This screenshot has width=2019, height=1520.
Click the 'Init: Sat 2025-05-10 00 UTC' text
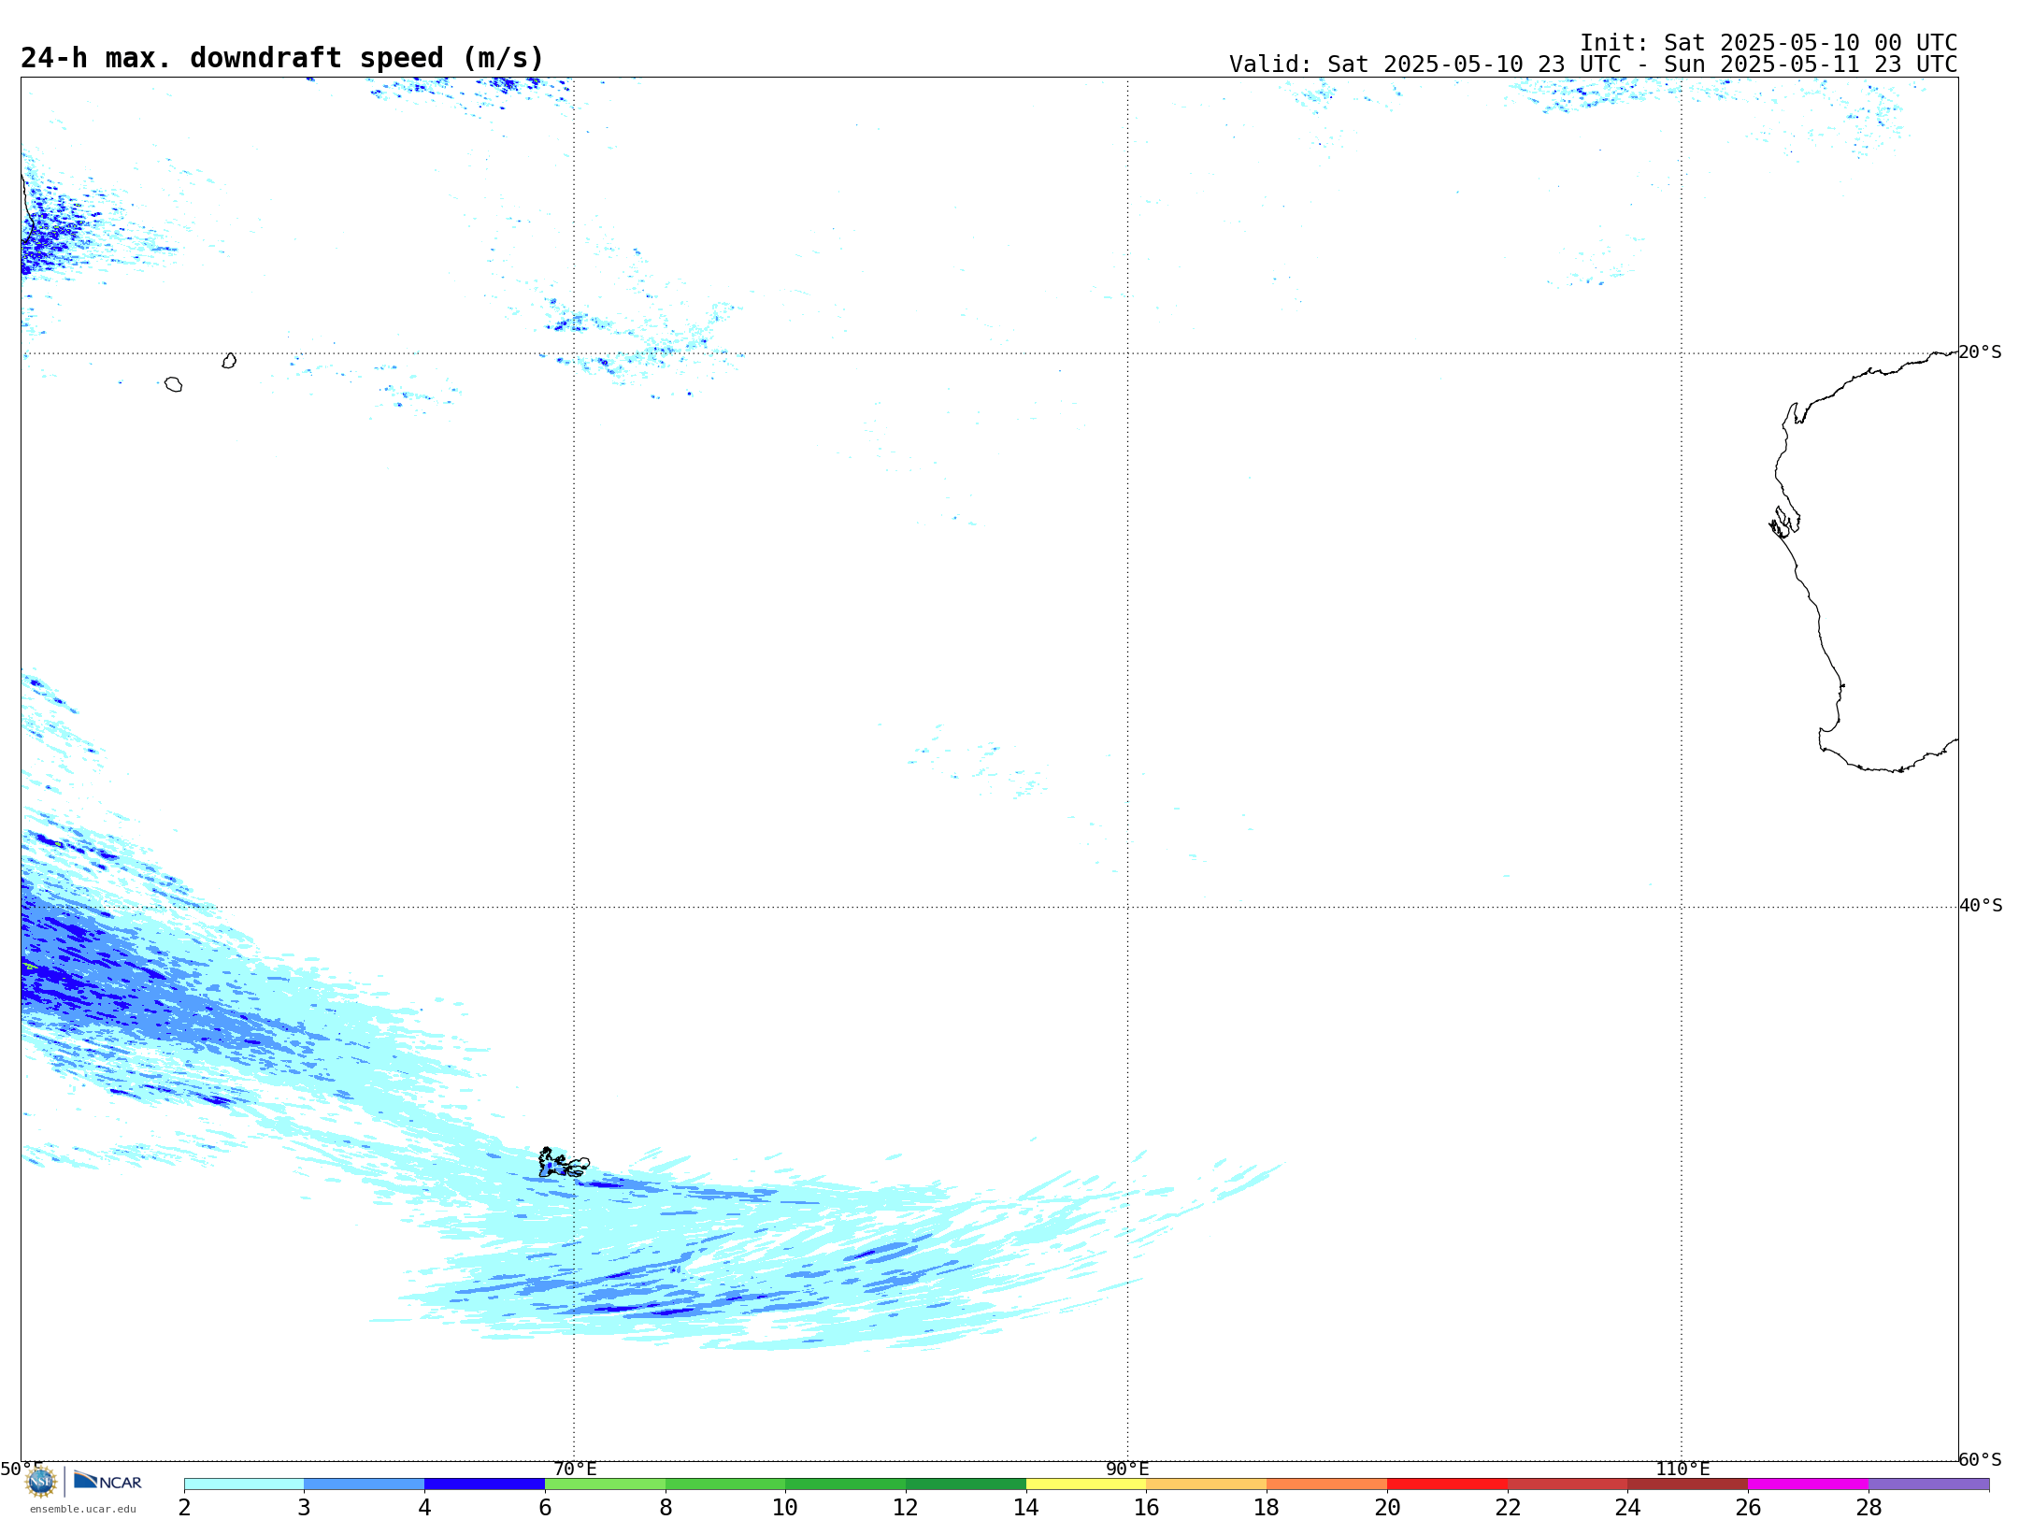1768,43
